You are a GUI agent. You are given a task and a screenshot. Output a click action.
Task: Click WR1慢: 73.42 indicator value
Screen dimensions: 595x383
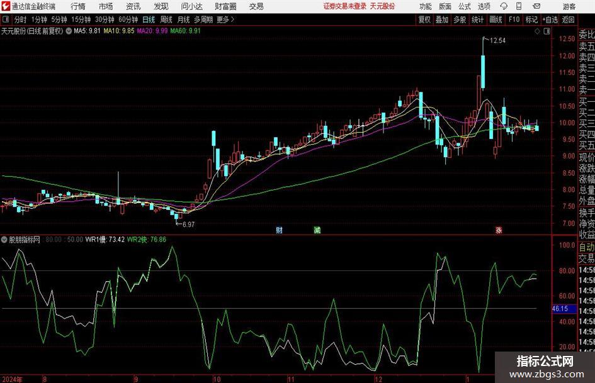105,240
